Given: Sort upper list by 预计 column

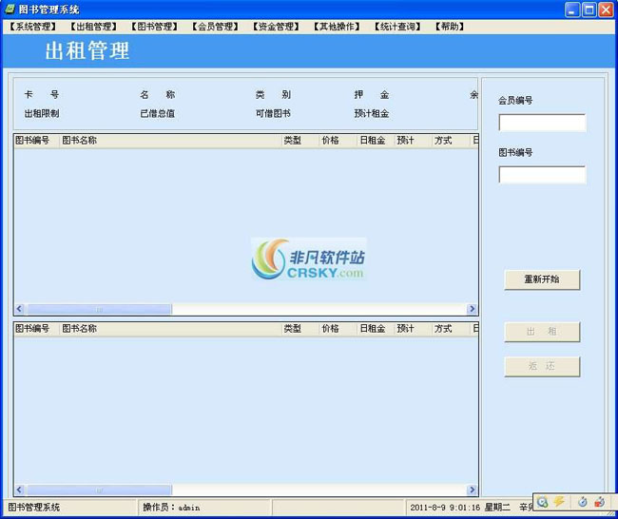Looking at the screenshot, I should [413, 141].
